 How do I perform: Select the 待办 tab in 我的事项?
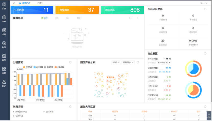pos(45,18)
